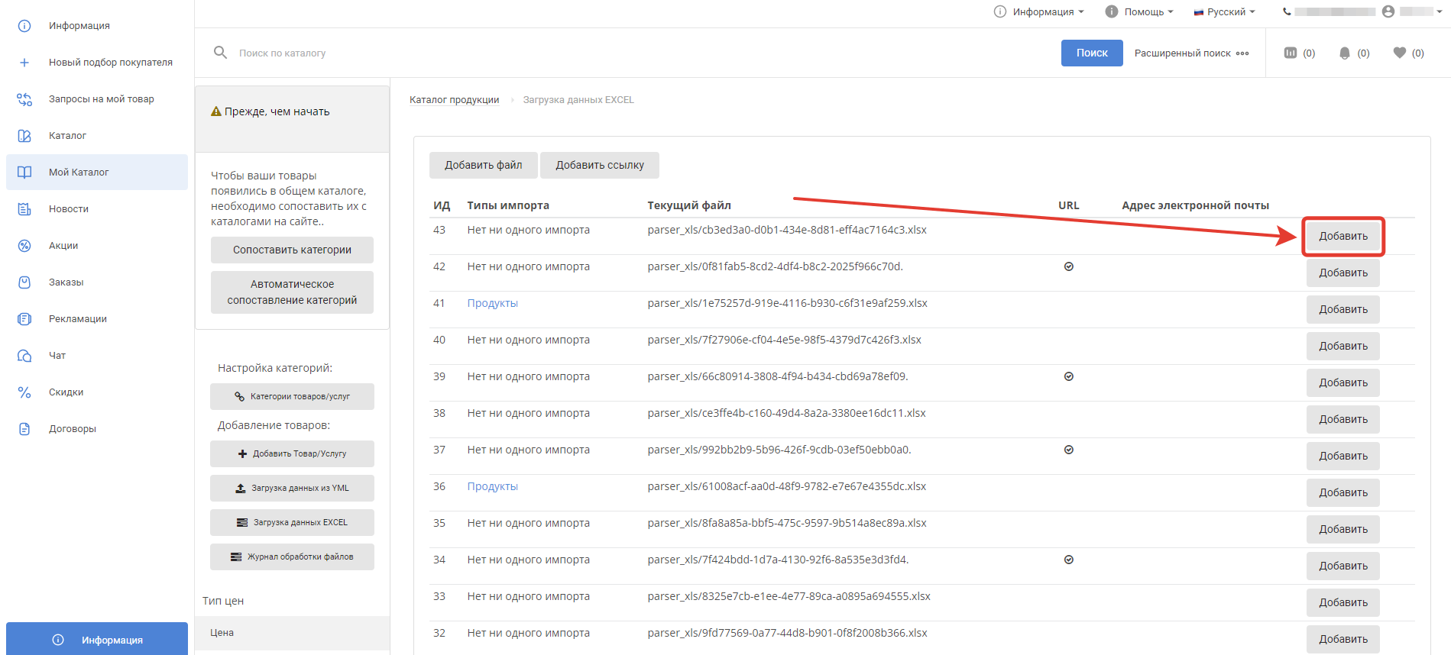Open Заказы in the sidebar menu
This screenshot has height=655, width=1451.
pos(66,282)
